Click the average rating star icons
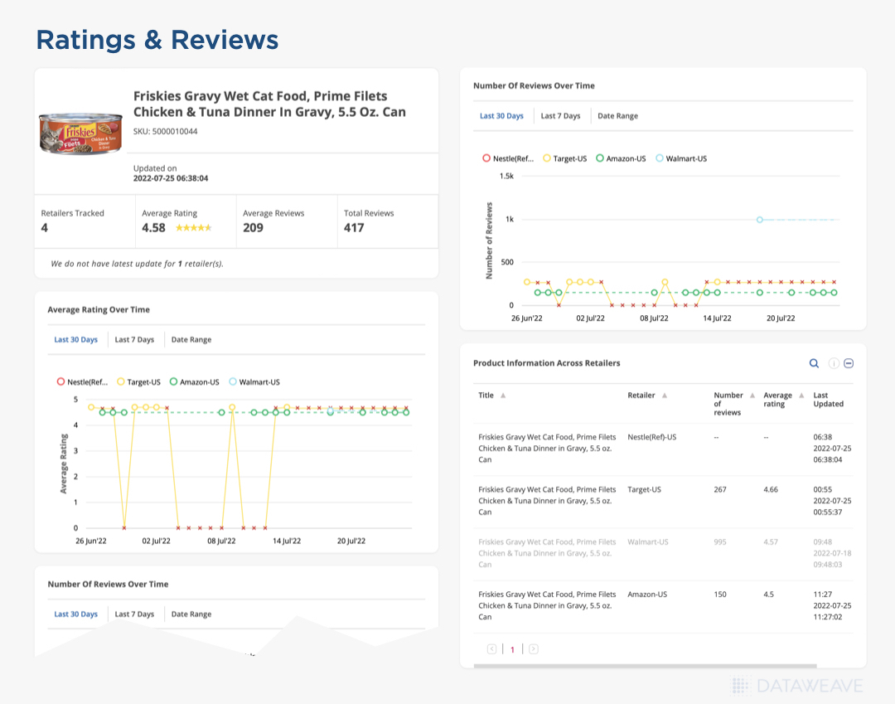 click(x=193, y=228)
